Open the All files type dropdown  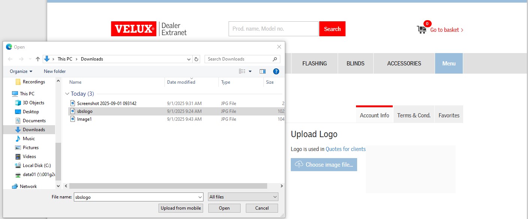pyautogui.click(x=243, y=197)
